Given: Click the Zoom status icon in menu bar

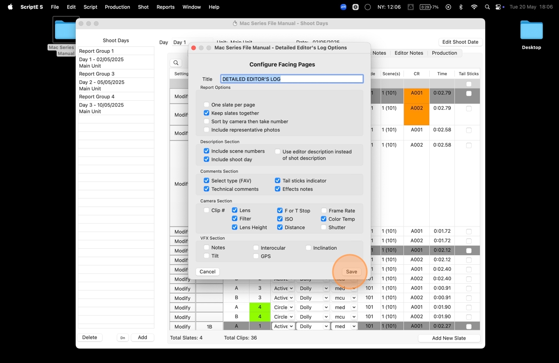Looking at the screenshot, I should pos(343,7).
